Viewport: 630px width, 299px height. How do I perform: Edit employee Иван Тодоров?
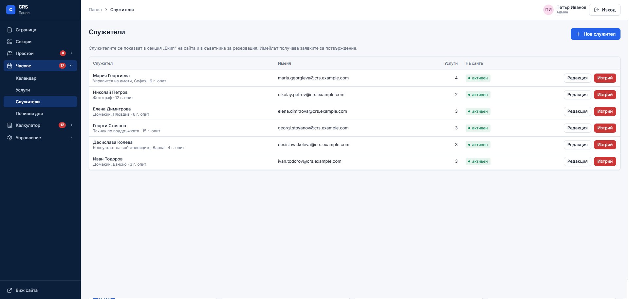point(577,161)
